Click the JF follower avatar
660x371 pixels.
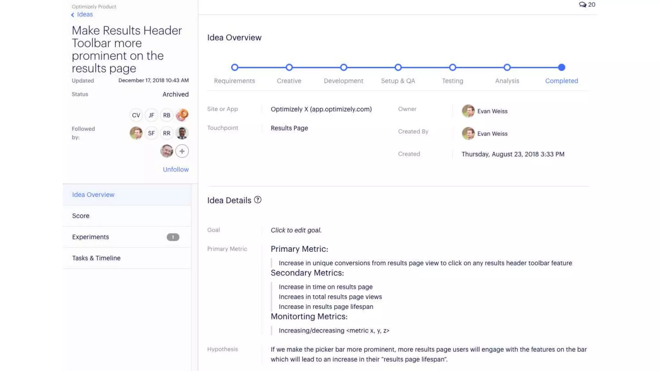151,115
